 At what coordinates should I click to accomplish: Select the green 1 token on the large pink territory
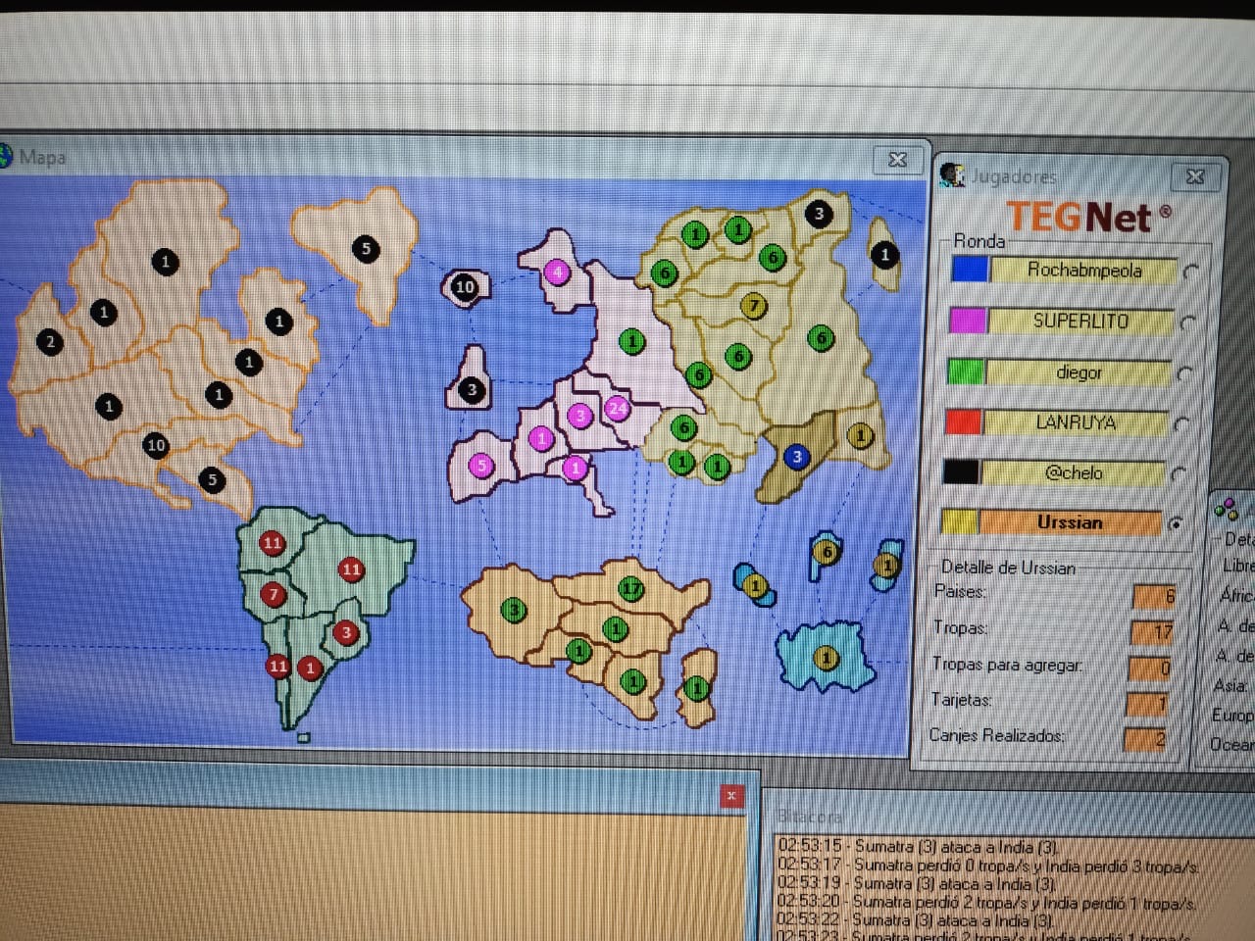(x=632, y=341)
